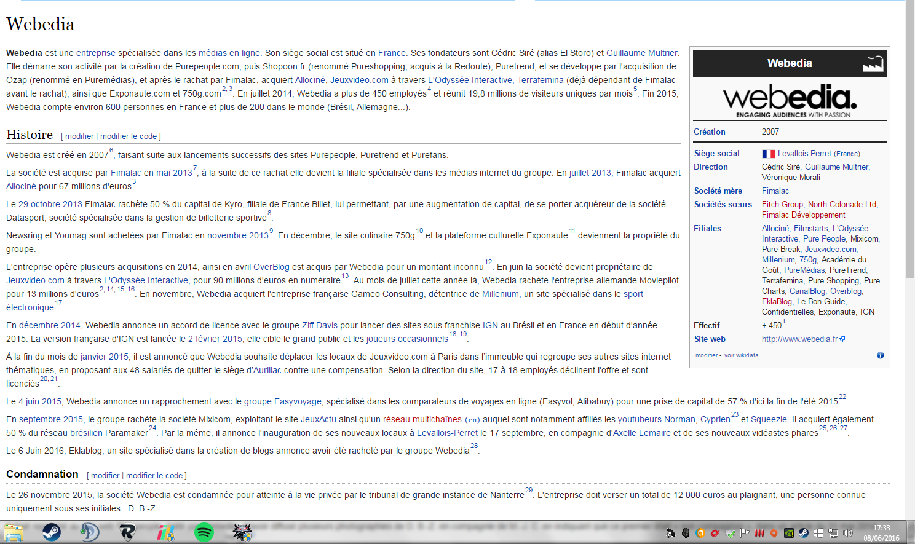Open the 'médias en ligne' link
Image resolution: width=915 pixels, height=544 pixels.
coord(229,53)
